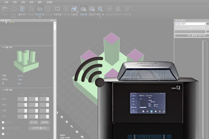Click the zoom in/out (확대/축소) magnifier icon

(100, 9)
